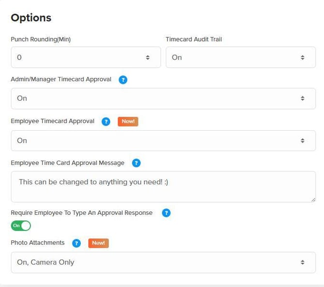
Task: Click the Options section heading
Action: pos(31,18)
